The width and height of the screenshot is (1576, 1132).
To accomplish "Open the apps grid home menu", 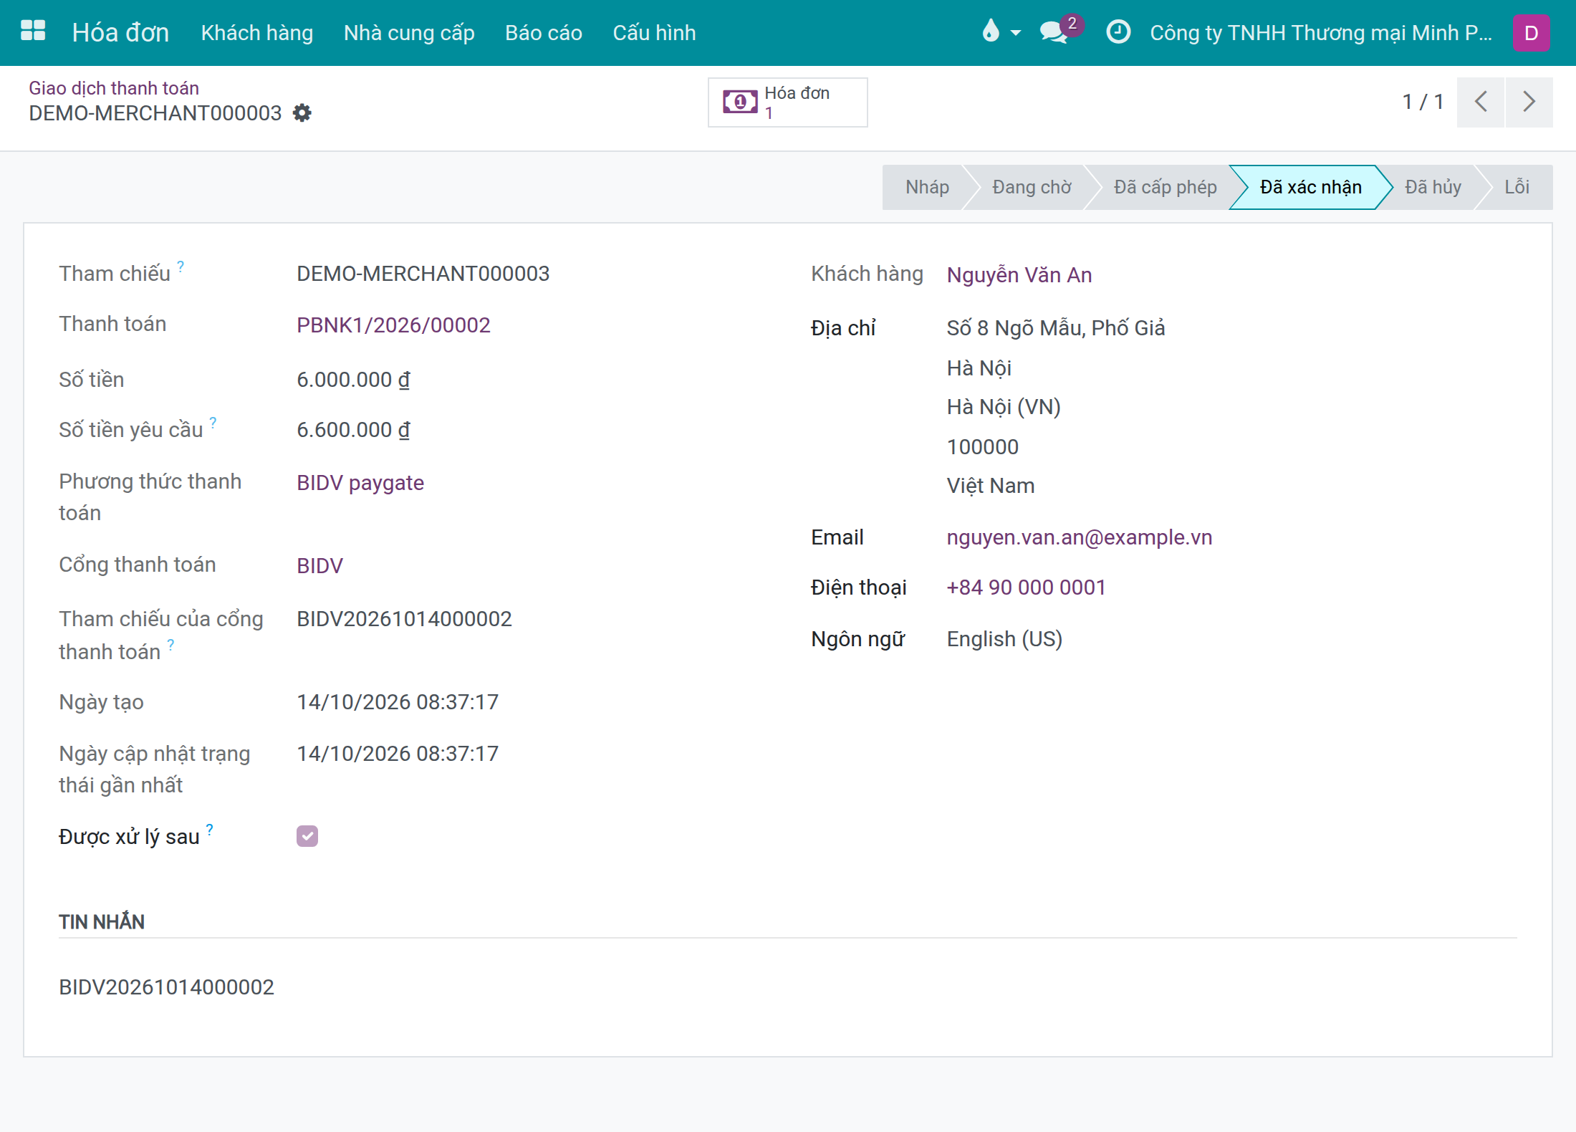I will tap(33, 32).
